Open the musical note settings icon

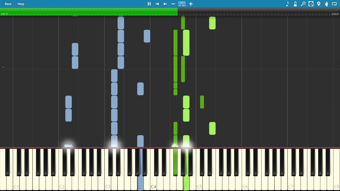(287, 4)
